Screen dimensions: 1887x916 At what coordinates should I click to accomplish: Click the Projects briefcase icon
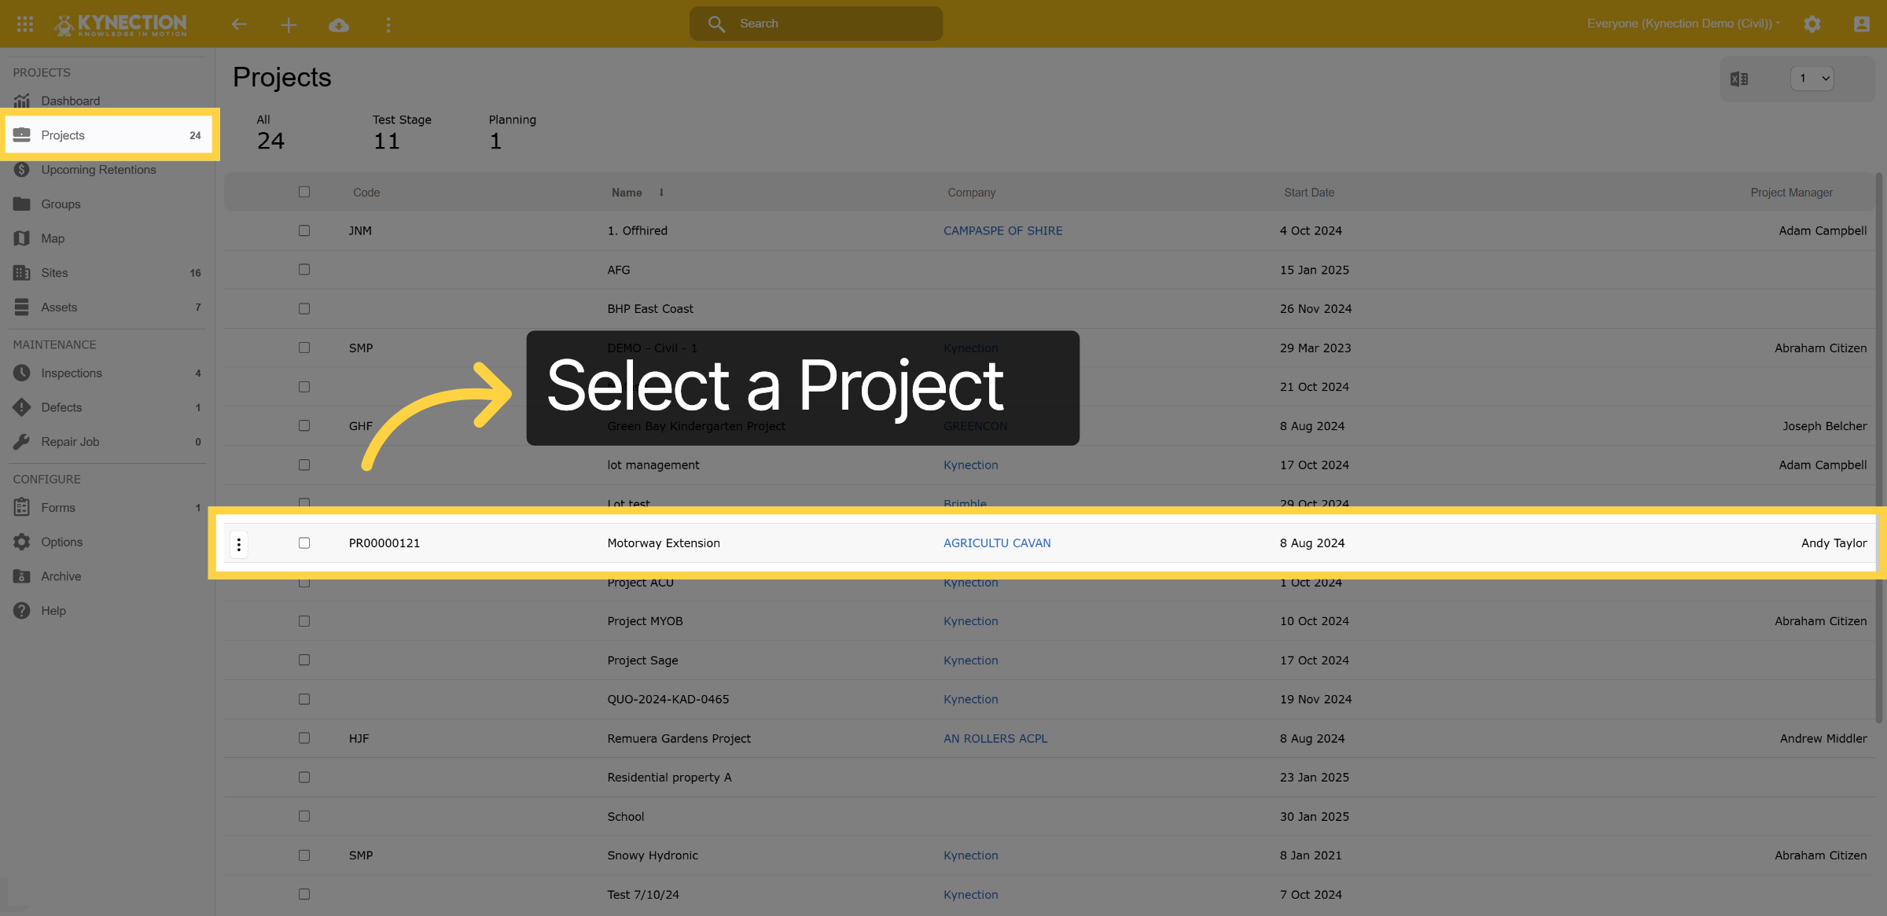[x=22, y=135]
